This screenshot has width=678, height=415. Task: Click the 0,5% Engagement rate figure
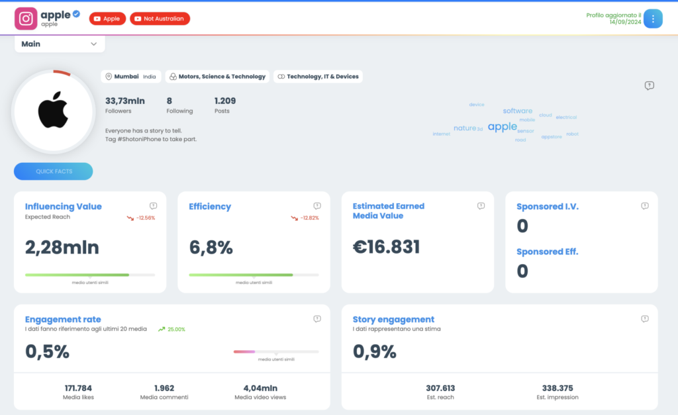[47, 351]
